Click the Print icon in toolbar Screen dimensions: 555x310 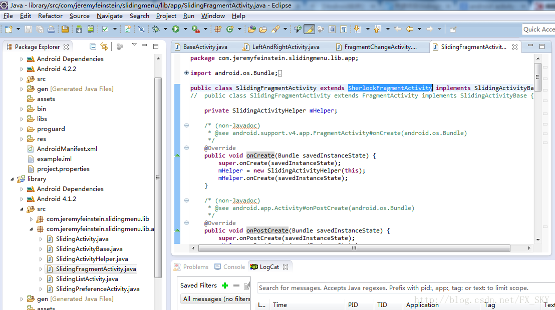point(51,29)
